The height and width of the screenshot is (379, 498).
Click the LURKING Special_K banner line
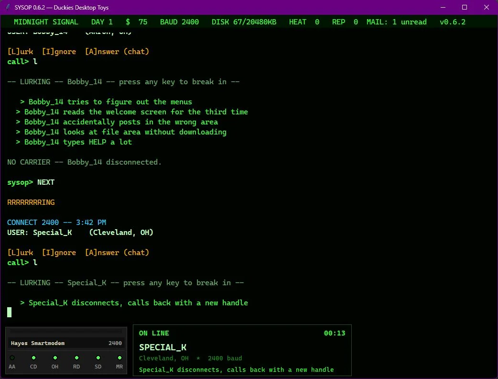click(126, 283)
